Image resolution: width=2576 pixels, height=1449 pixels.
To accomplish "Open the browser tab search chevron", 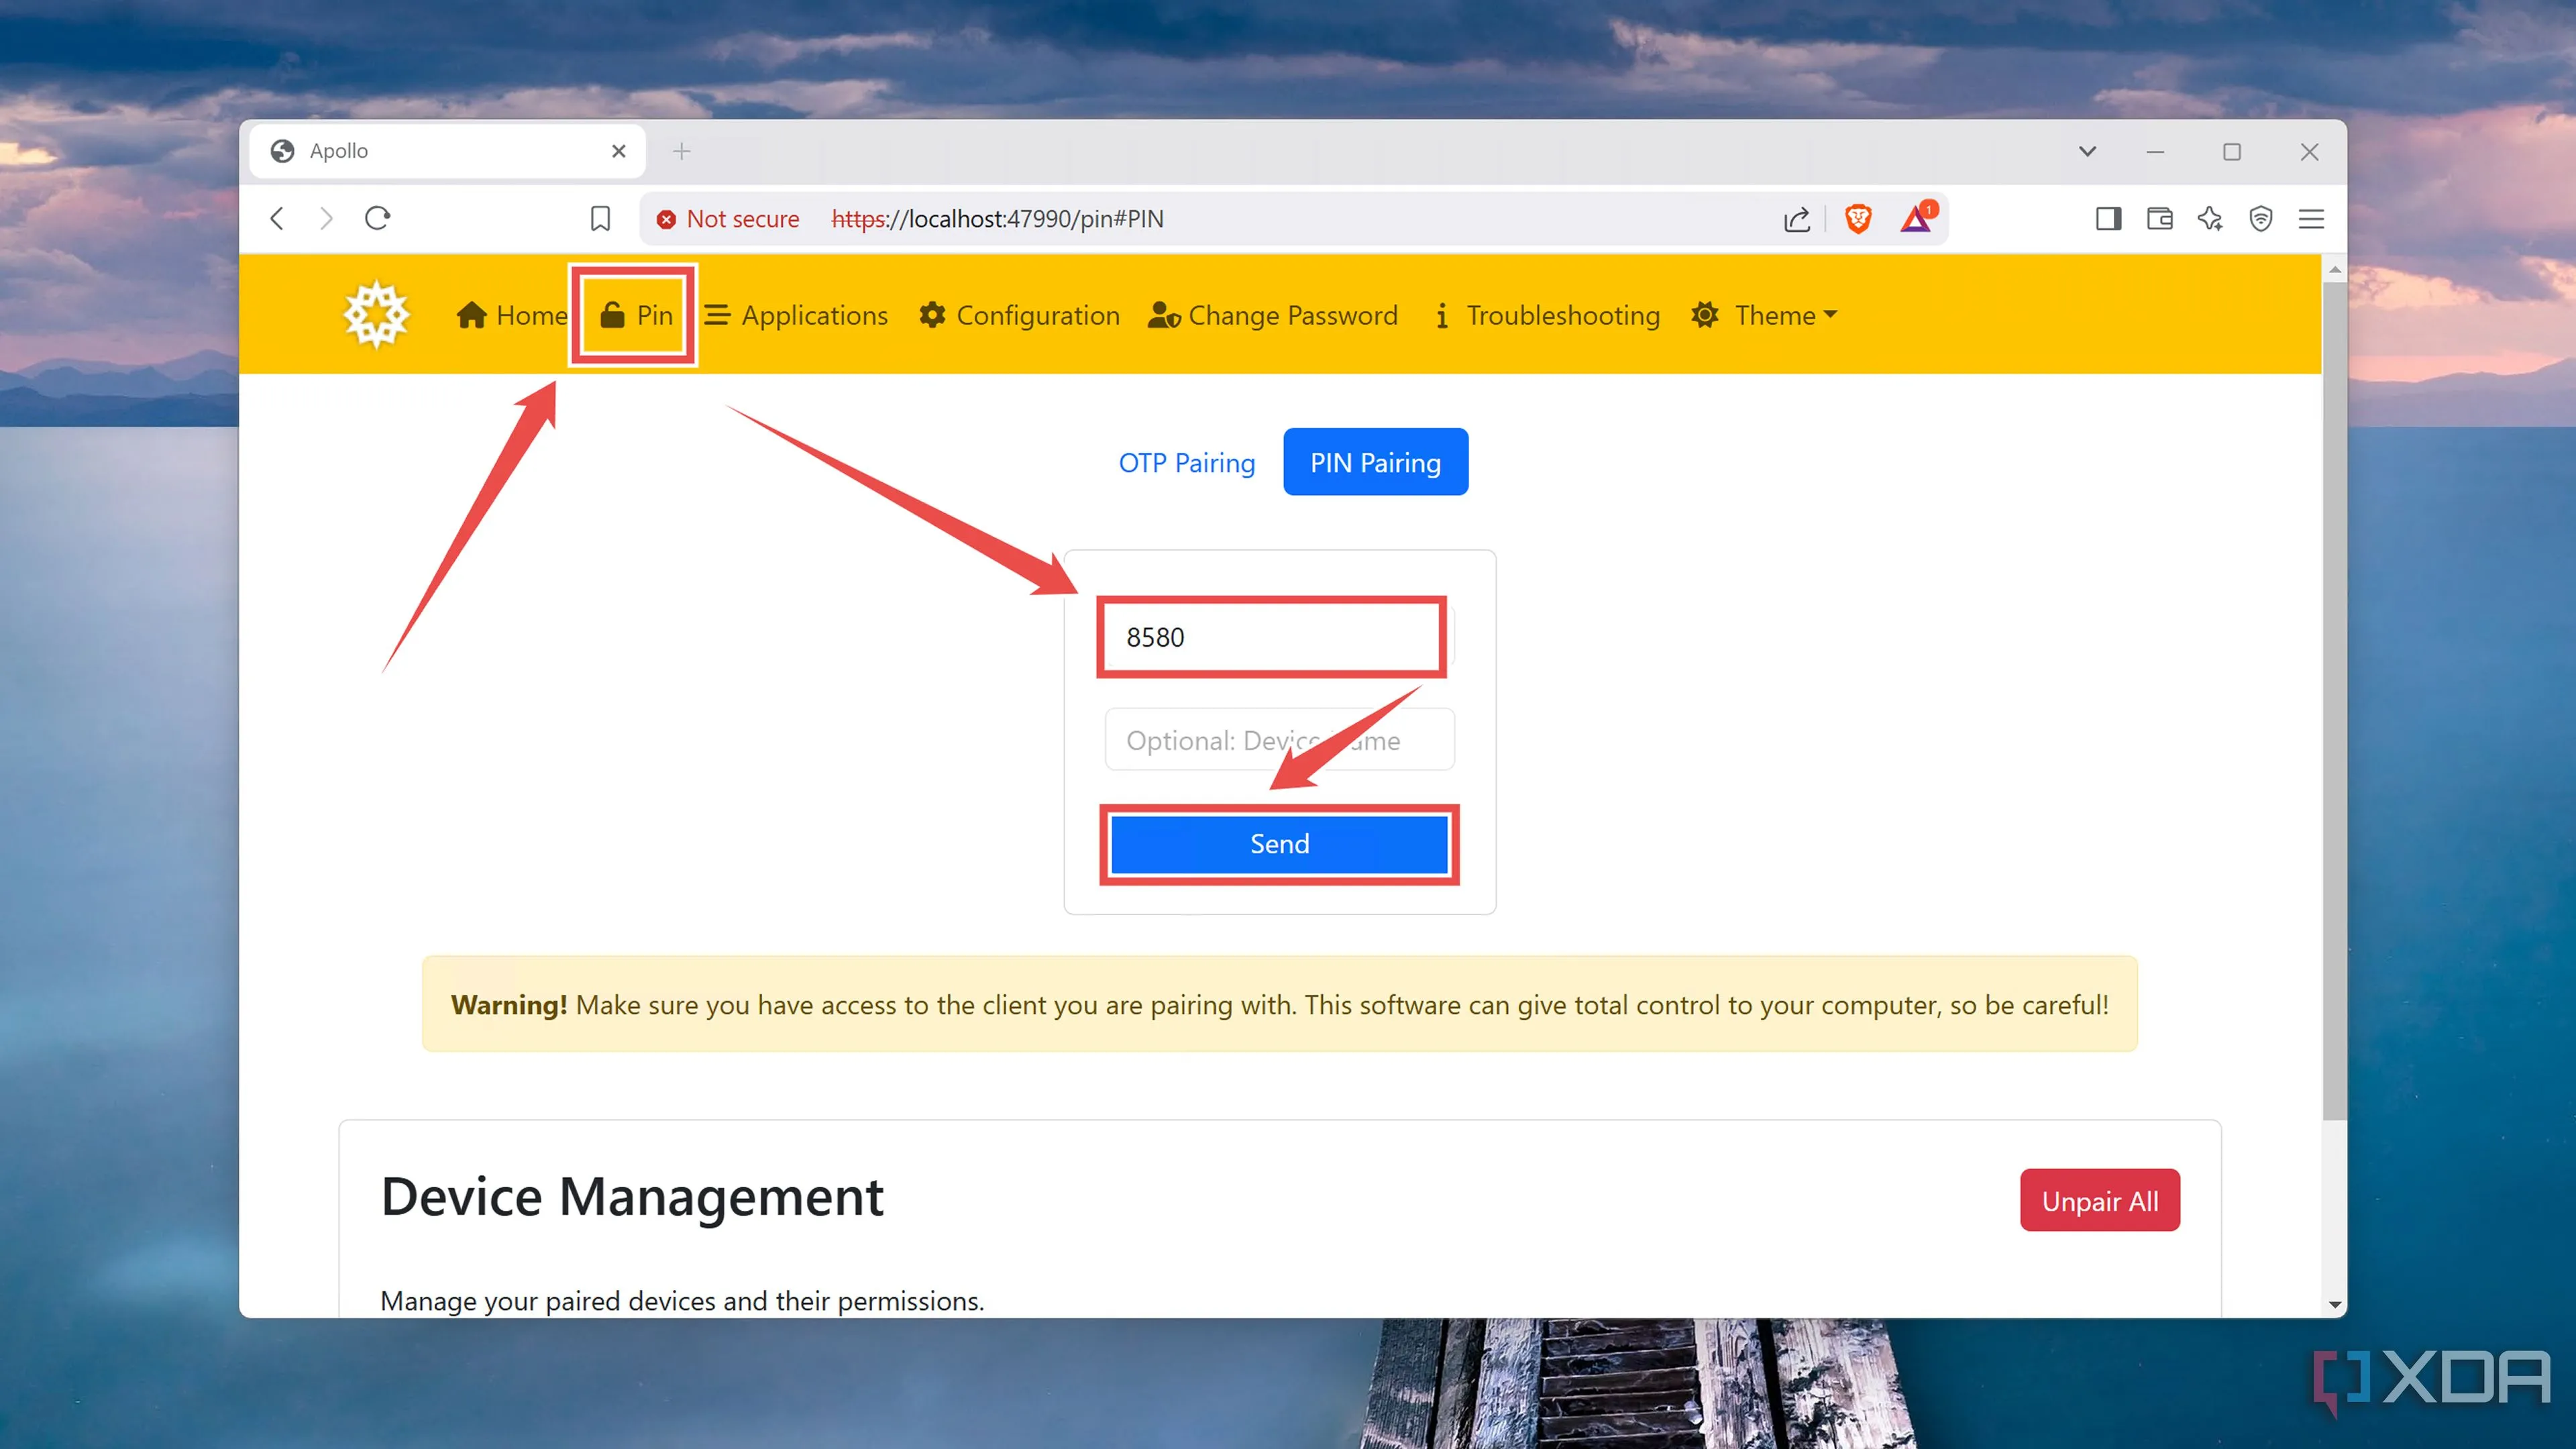I will 2087,151.
